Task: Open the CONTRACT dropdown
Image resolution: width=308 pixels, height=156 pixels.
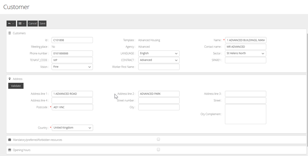Action: click(159, 60)
